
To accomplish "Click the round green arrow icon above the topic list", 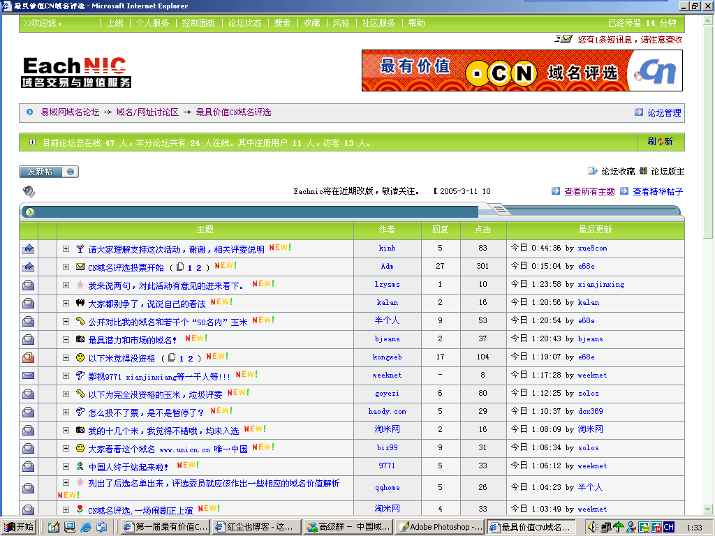I will pos(29,212).
